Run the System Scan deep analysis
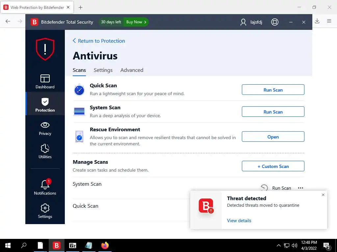Viewport: 337px width, 252px height. point(273,112)
